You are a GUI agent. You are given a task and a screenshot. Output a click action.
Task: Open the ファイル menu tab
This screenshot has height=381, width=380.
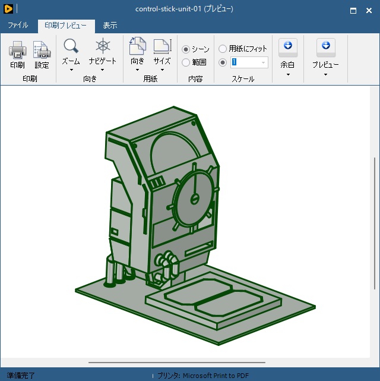(x=18, y=26)
